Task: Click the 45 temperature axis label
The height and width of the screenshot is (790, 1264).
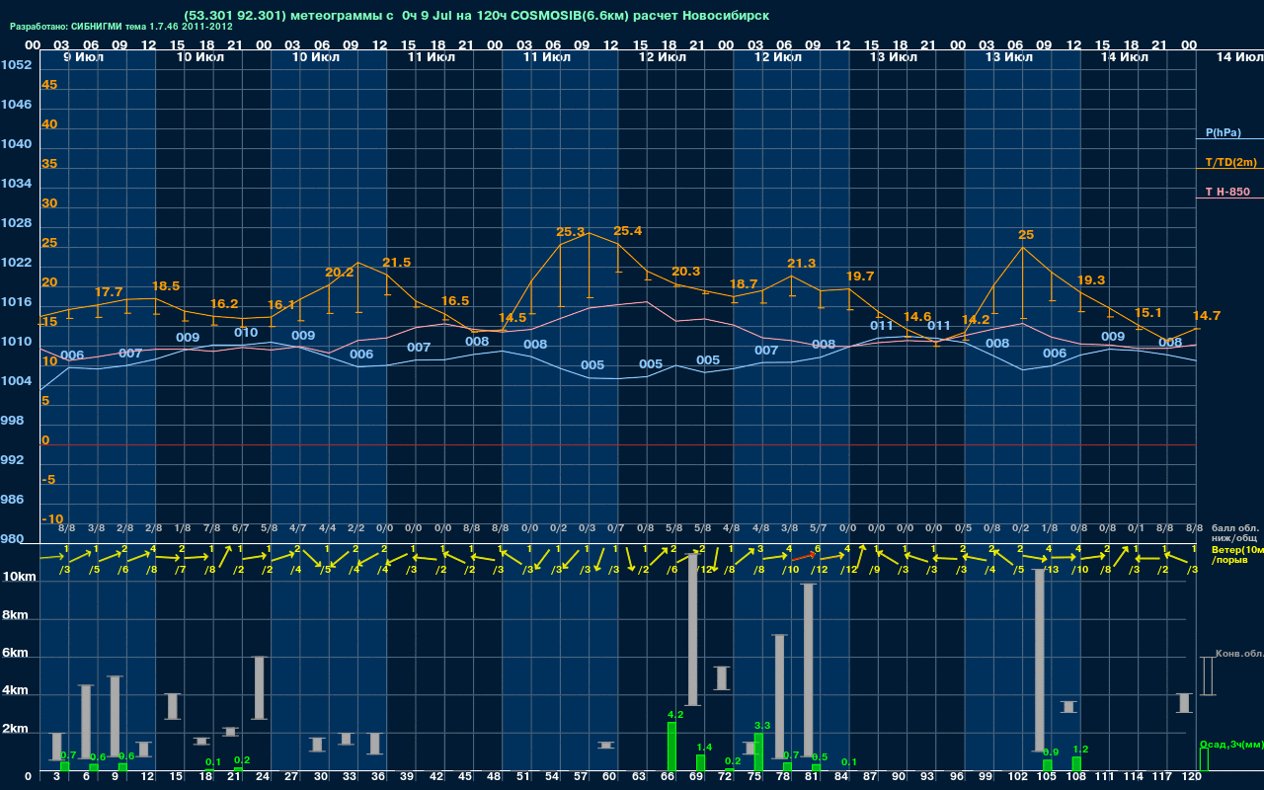Action: point(49,85)
